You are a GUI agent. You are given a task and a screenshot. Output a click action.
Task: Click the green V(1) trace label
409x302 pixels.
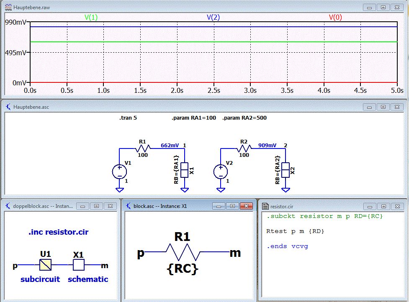click(x=91, y=18)
